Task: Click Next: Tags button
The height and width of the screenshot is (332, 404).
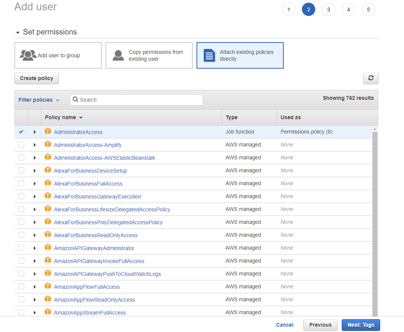Action: [x=360, y=325]
